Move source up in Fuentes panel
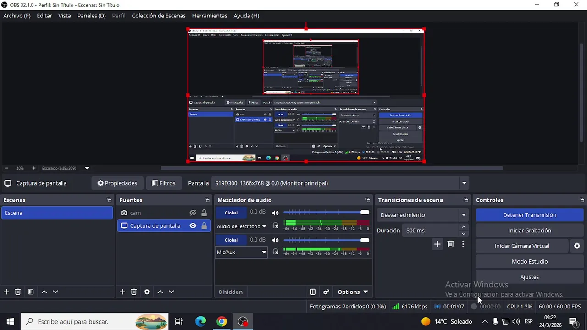The image size is (587, 330). [x=160, y=292]
